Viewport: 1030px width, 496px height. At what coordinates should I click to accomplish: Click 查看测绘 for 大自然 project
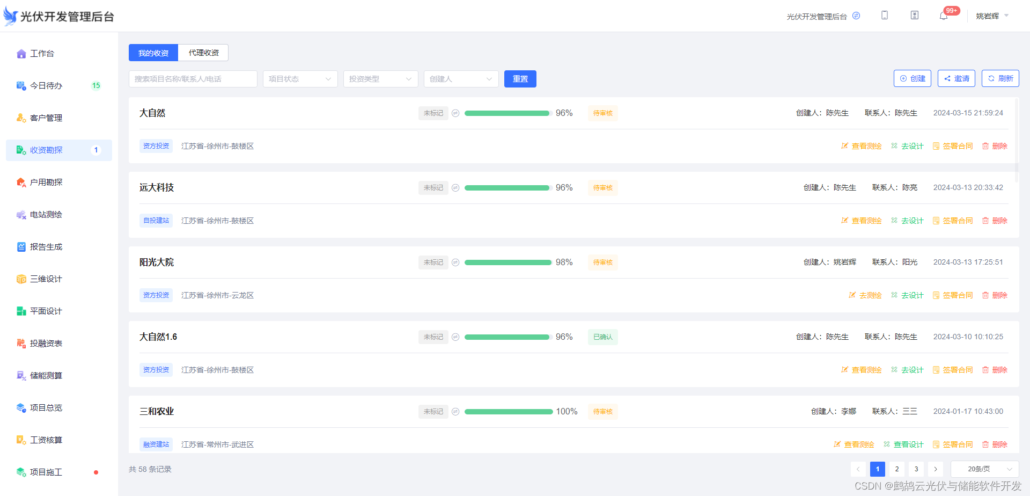click(862, 146)
